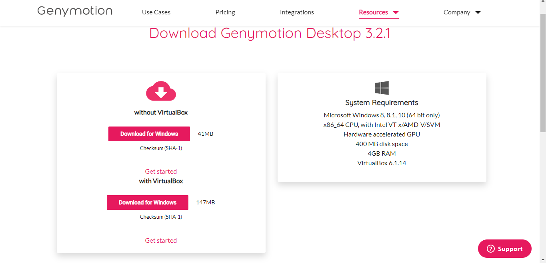Click the VirtualBox 6.1.14 requirement text
Image resolution: width=546 pixels, height=263 pixels.
pos(382,162)
